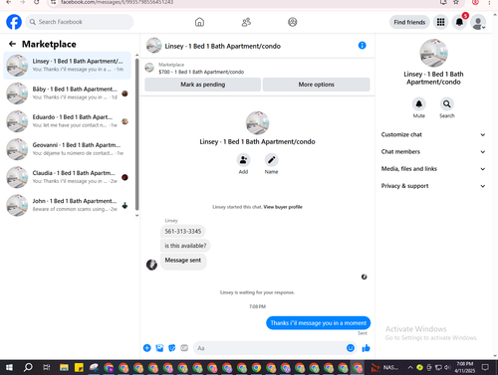Open the account profile avatar menu
The width and height of the screenshot is (498, 375).
click(478, 22)
